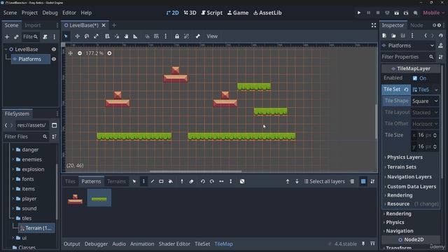
Task: Open the AssetLib workspace
Action: click(x=267, y=13)
